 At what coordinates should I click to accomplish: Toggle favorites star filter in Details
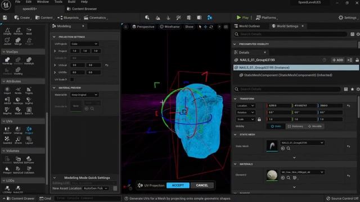pyautogui.click(x=352, y=89)
